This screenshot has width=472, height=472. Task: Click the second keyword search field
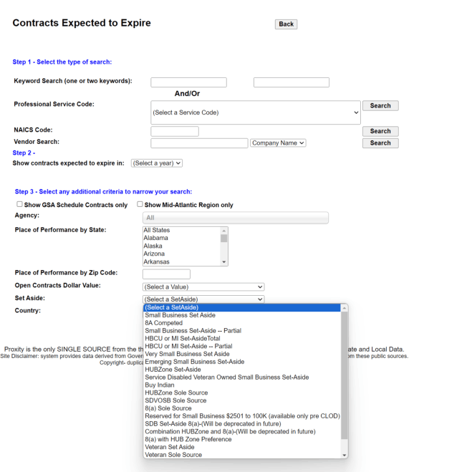coord(292,82)
